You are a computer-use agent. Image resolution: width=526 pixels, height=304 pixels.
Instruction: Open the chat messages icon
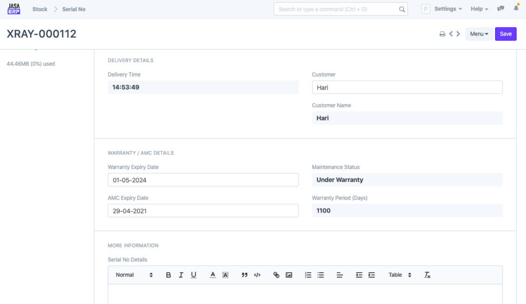[x=501, y=9]
